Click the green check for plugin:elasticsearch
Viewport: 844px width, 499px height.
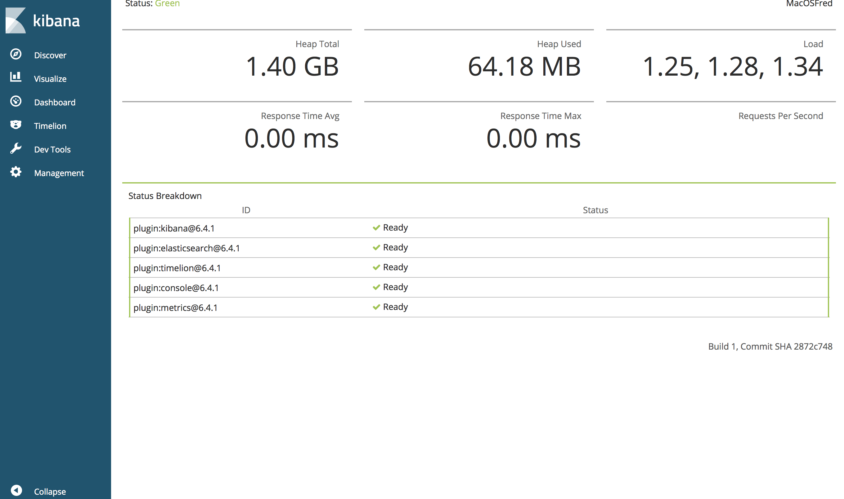coord(376,247)
